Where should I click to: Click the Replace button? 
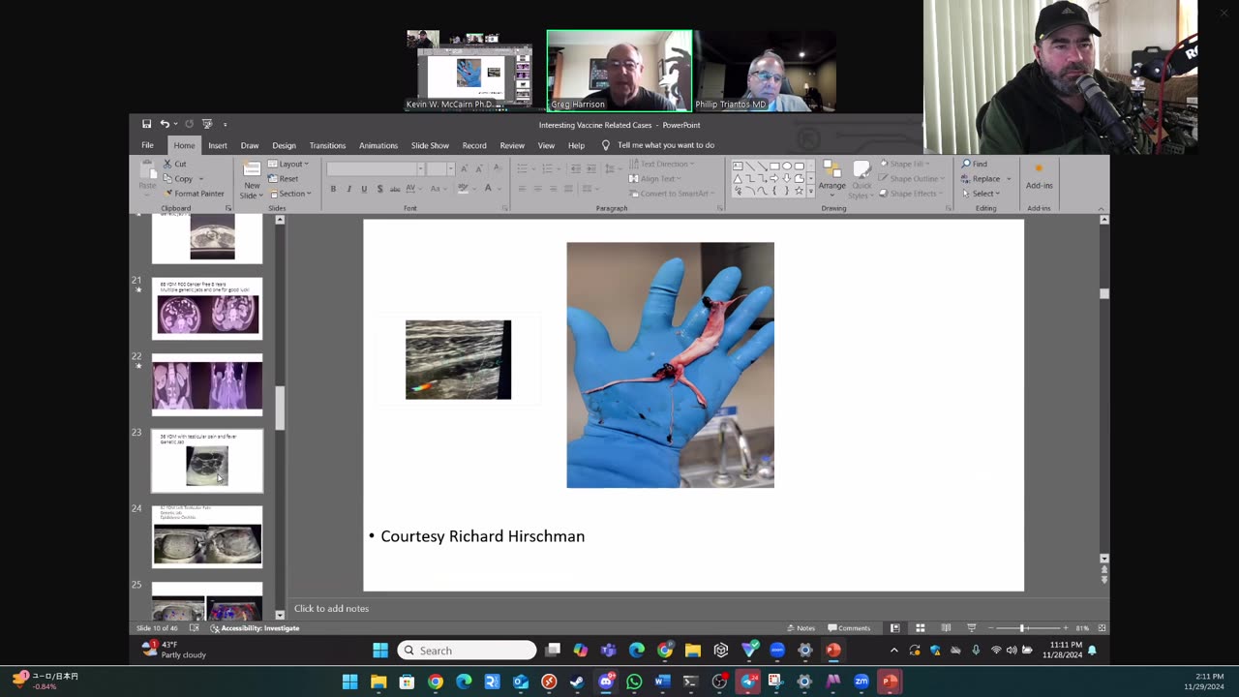981,179
